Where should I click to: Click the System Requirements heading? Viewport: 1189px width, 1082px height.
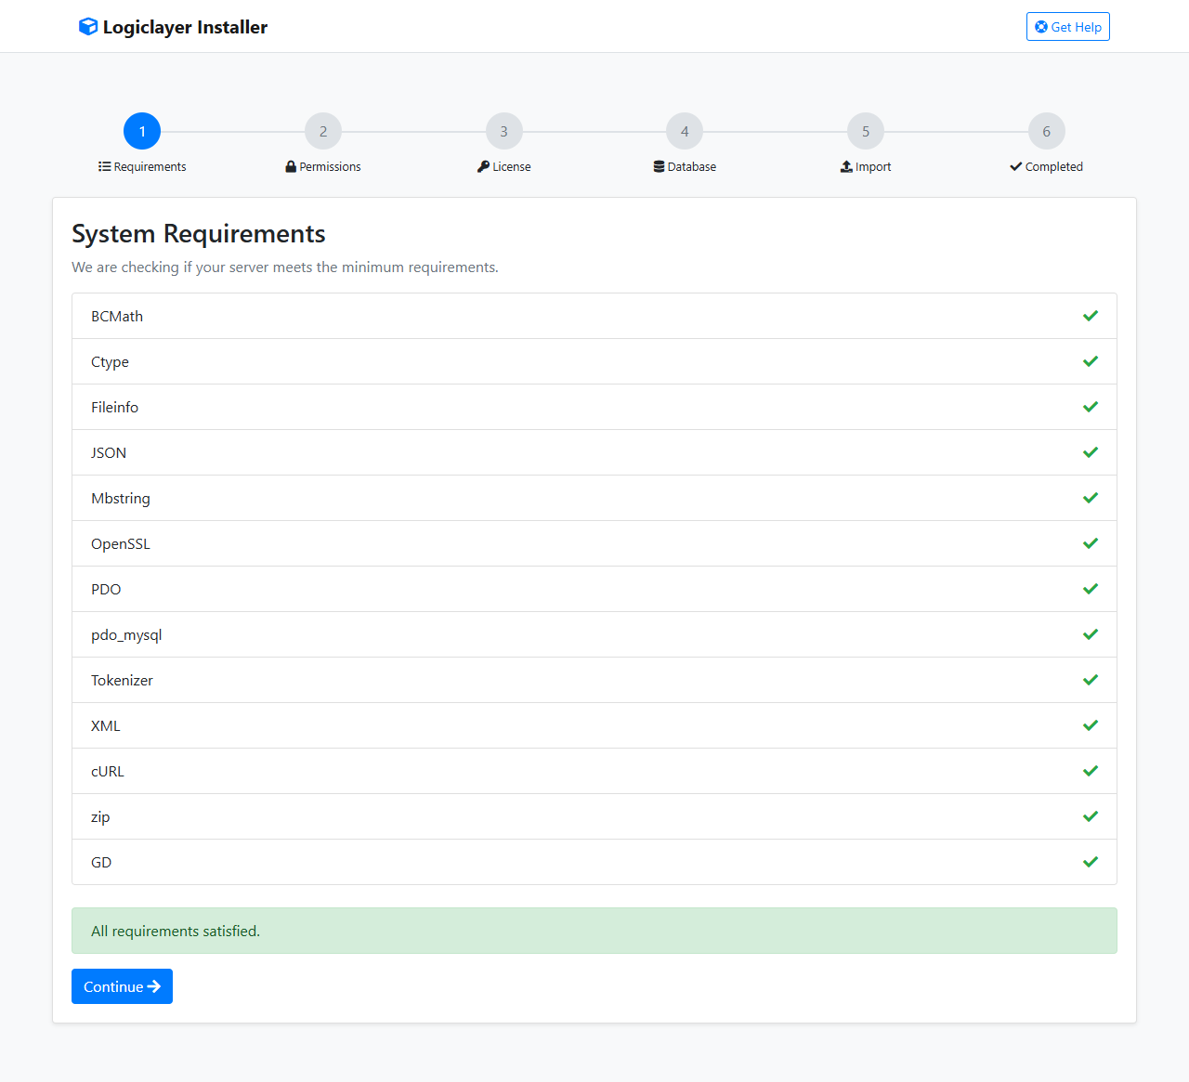tap(199, 233)
